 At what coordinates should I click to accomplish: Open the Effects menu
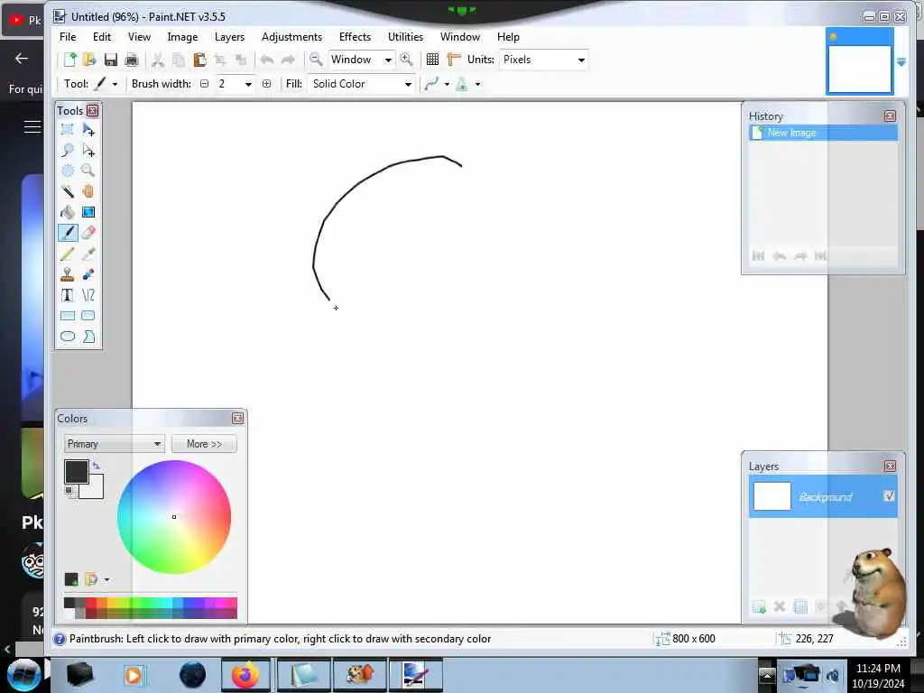click(x=355, y=36)
